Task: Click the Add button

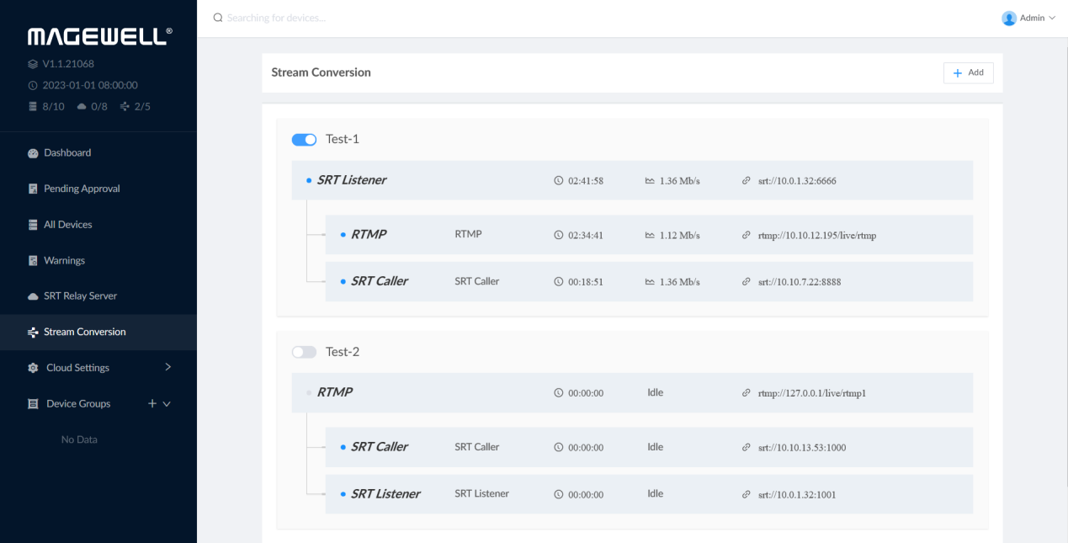Action: point(968,73)
